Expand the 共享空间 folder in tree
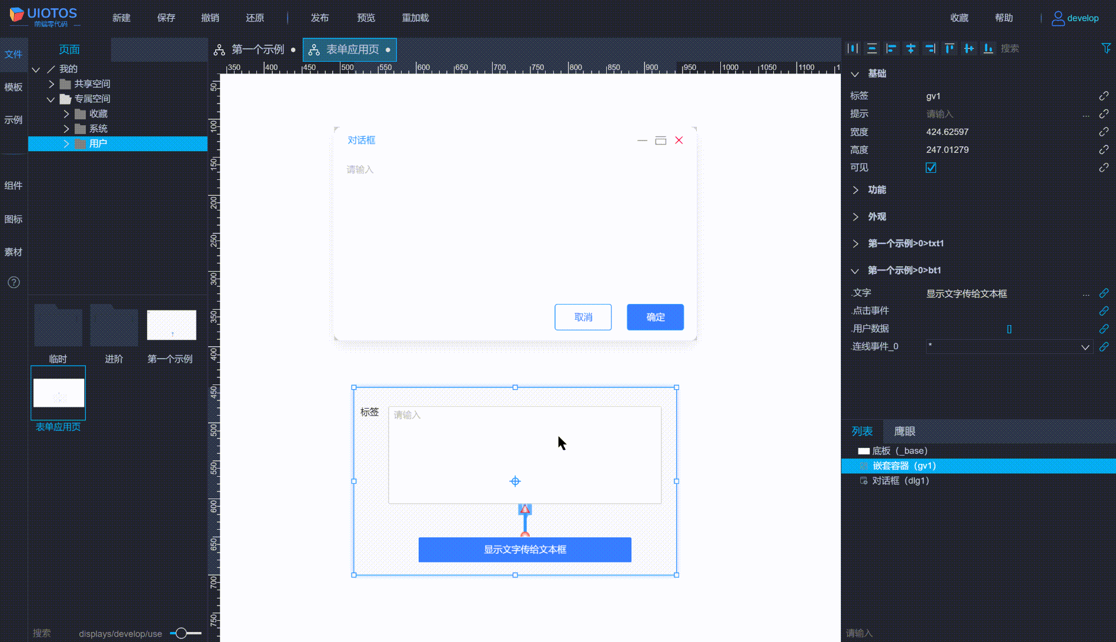The image size is (1116, 642). (x=52, y=84)
